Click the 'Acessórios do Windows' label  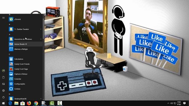23,39
